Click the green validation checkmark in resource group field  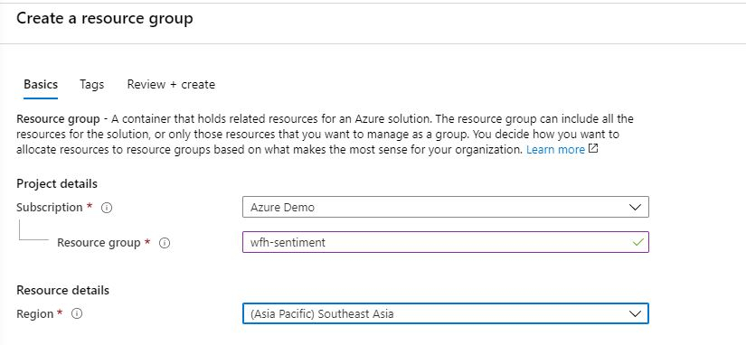click(638, 242)
